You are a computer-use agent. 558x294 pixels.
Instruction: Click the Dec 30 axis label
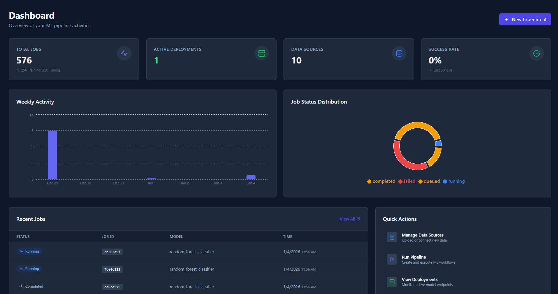click(x=85, y=183)
